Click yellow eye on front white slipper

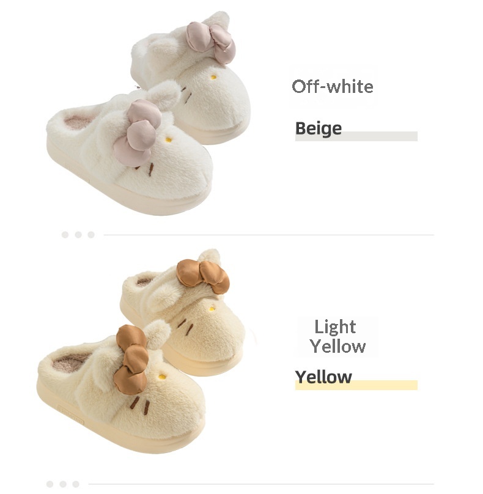(169, 139)
